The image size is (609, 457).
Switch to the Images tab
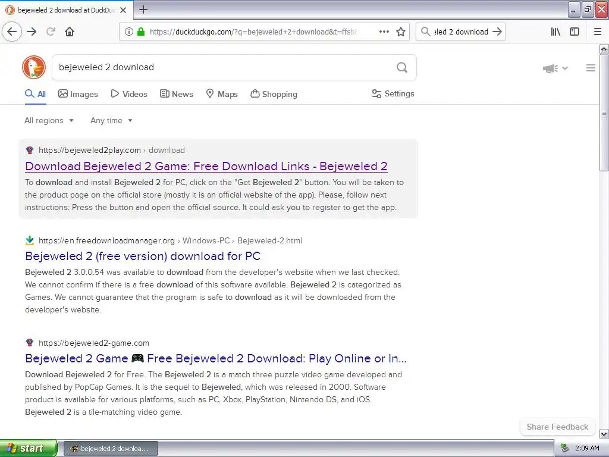pos(78,94)
